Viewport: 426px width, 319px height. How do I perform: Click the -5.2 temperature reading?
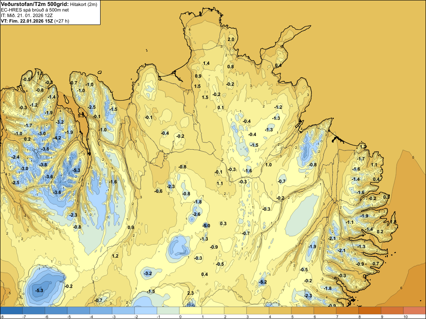pos(263,282)
